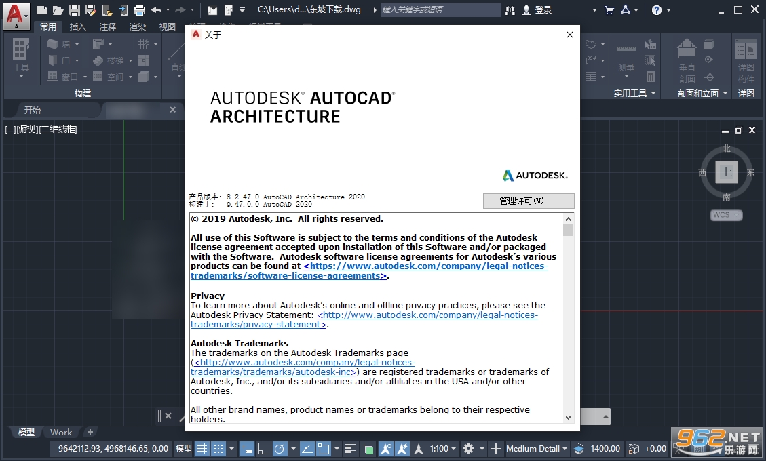Open Autodesk App Store cart icon
The image size is (766, 461).
pyautogui.click(x=609, y=9)
